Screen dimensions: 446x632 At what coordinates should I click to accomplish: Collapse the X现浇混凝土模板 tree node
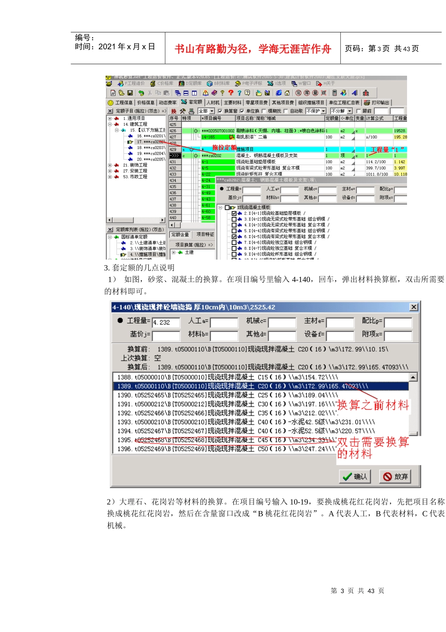pyautogui.click(x=220, y=207)
